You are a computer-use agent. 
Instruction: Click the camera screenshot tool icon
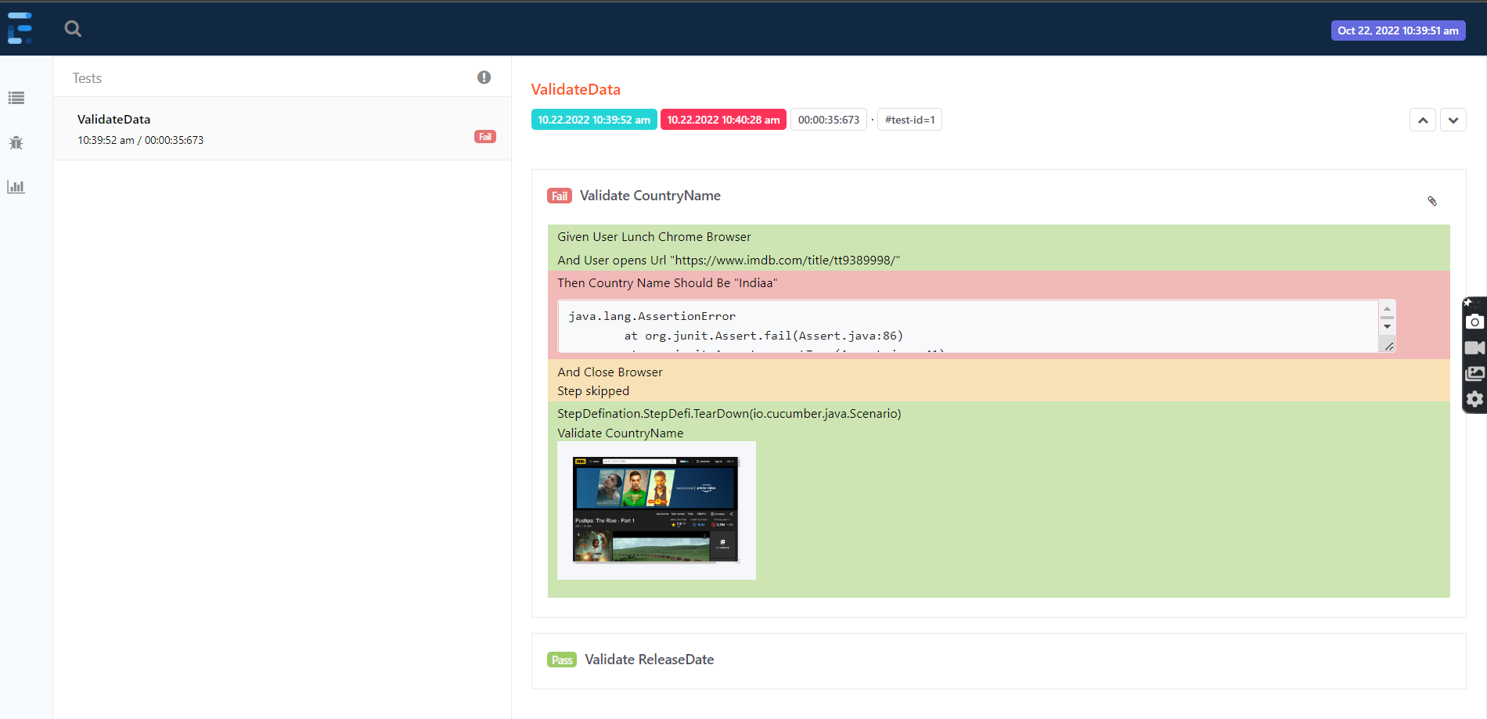point(1474,322)
